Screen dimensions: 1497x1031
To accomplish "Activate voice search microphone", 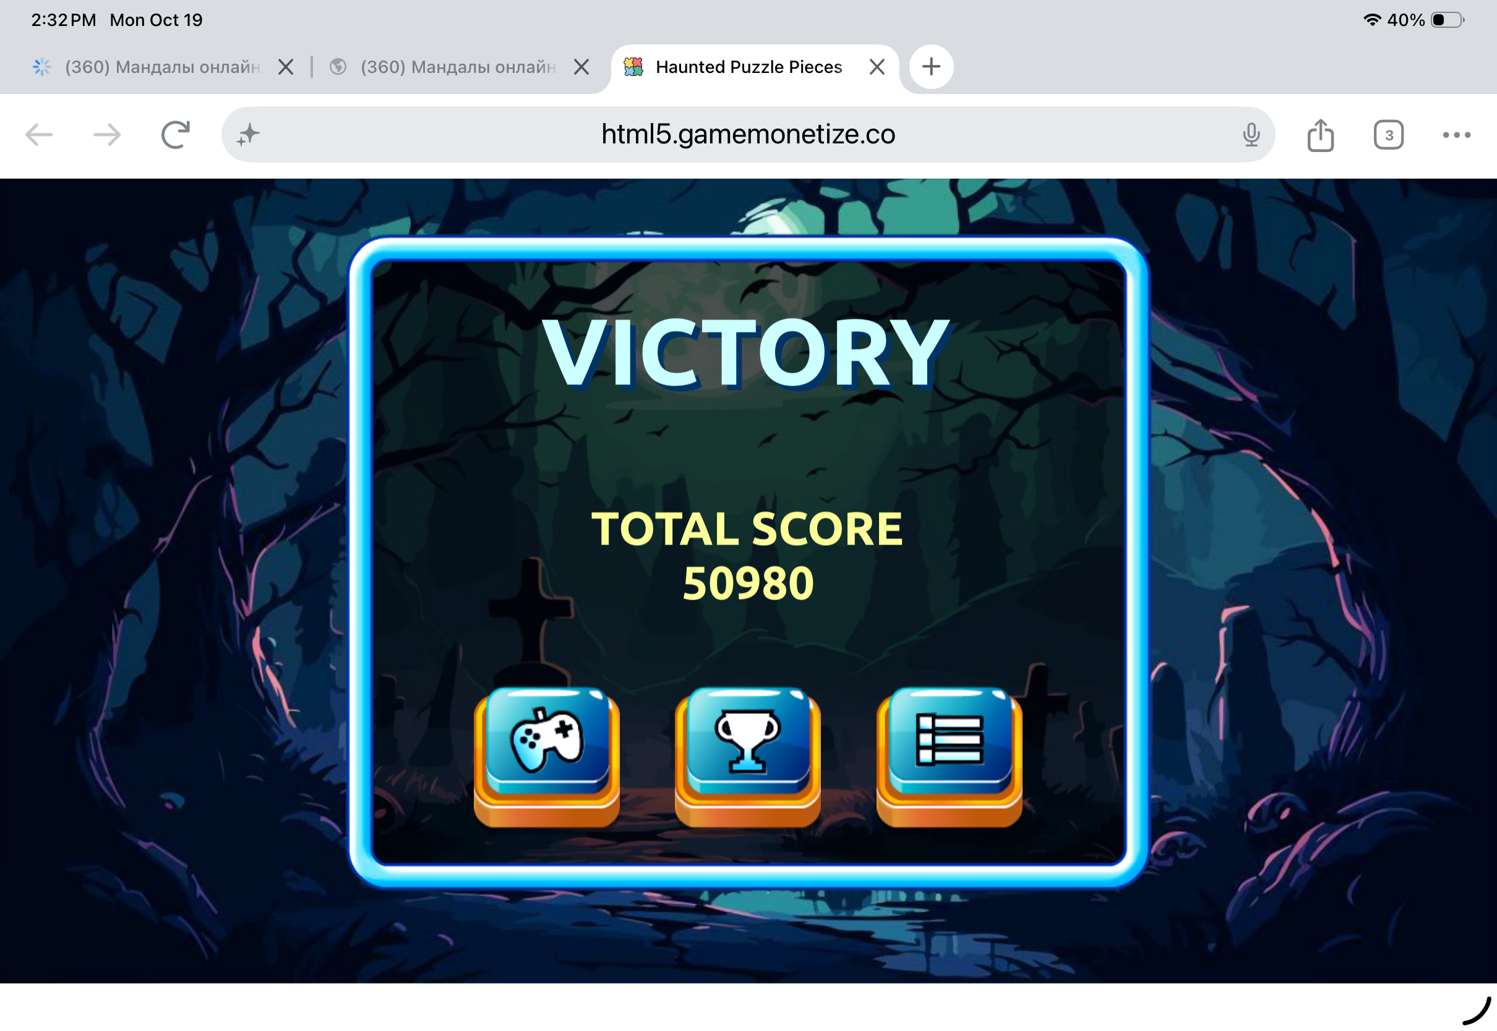I will [x=1251, y=134].
